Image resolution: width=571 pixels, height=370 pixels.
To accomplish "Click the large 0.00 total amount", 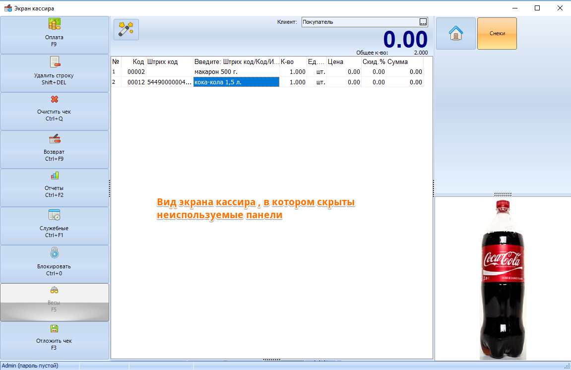I will point(405,39).
